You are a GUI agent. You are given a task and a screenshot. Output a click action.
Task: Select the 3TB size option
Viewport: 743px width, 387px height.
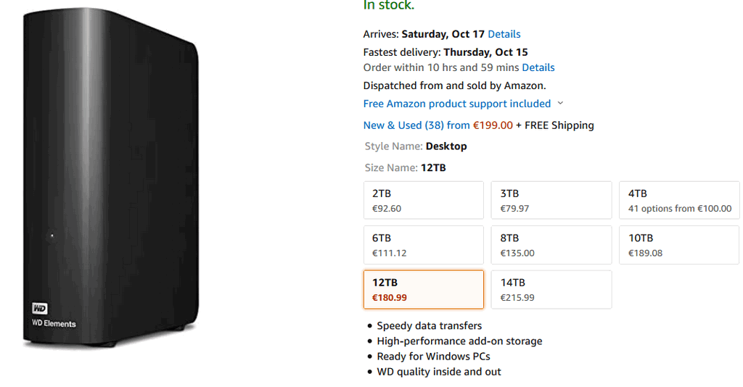(551, 200)
